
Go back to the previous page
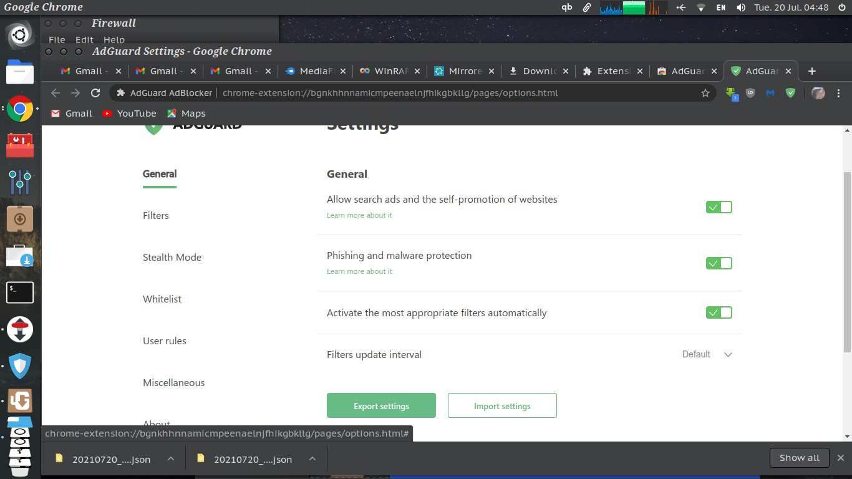56,93
